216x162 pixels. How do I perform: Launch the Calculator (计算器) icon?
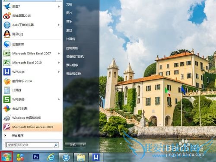[7, 90]
